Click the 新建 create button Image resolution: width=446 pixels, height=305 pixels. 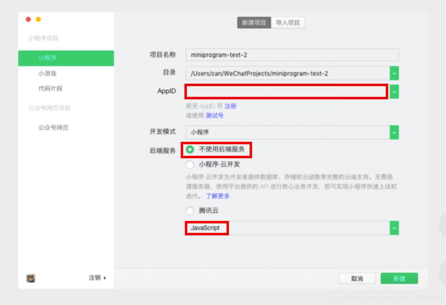pyautogui.click(x=399, y=278)
